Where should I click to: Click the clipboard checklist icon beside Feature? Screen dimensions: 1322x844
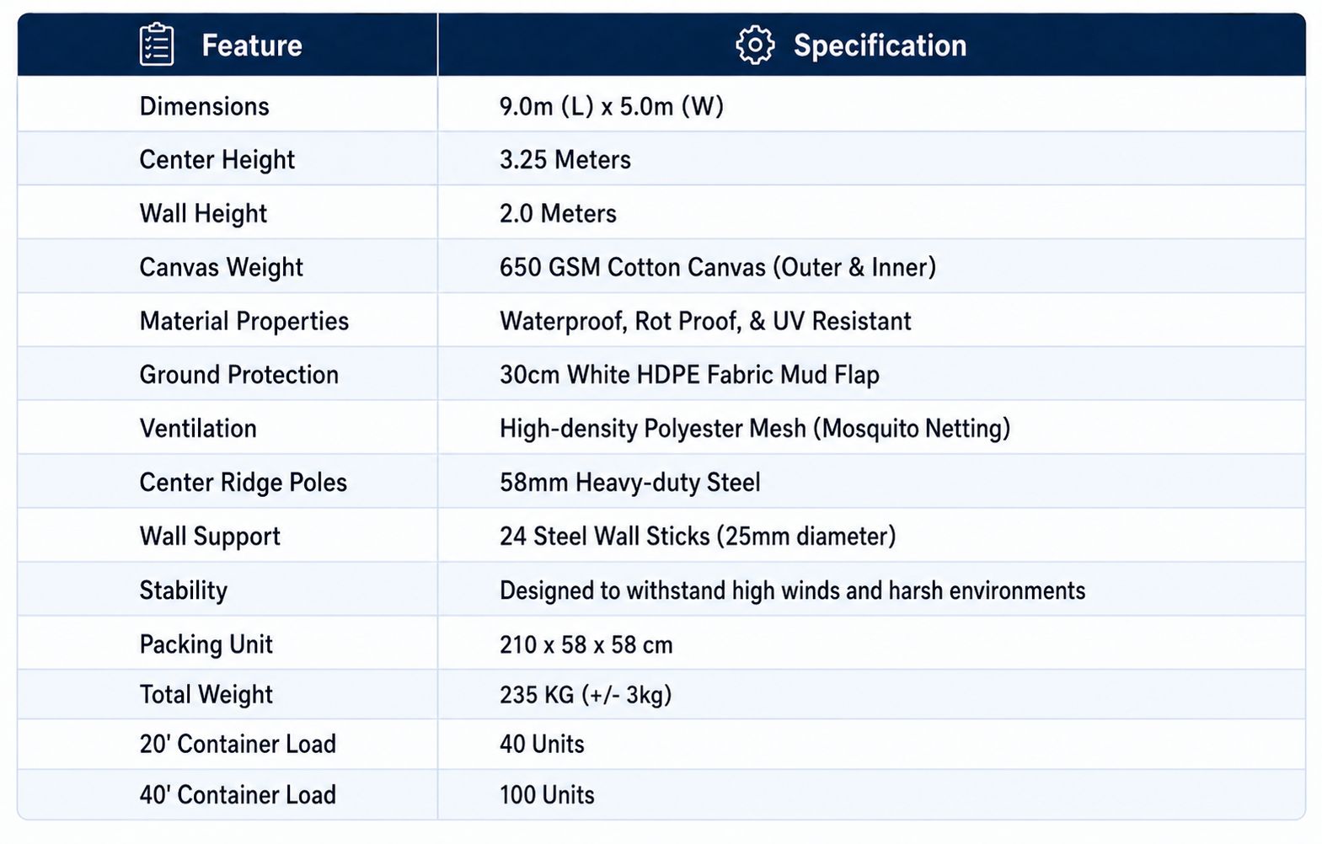coord(156,45)
